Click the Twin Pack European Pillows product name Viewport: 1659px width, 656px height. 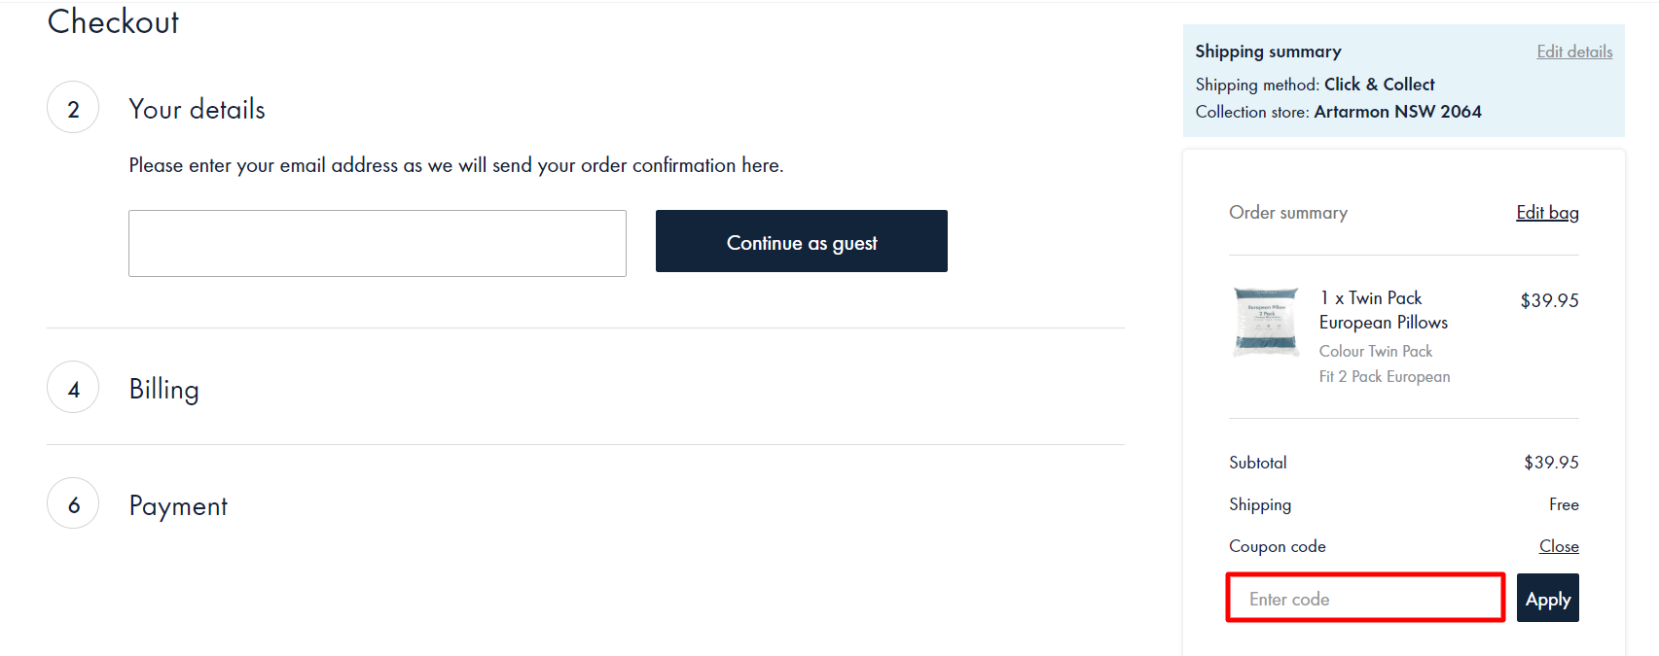[1383, 310]
